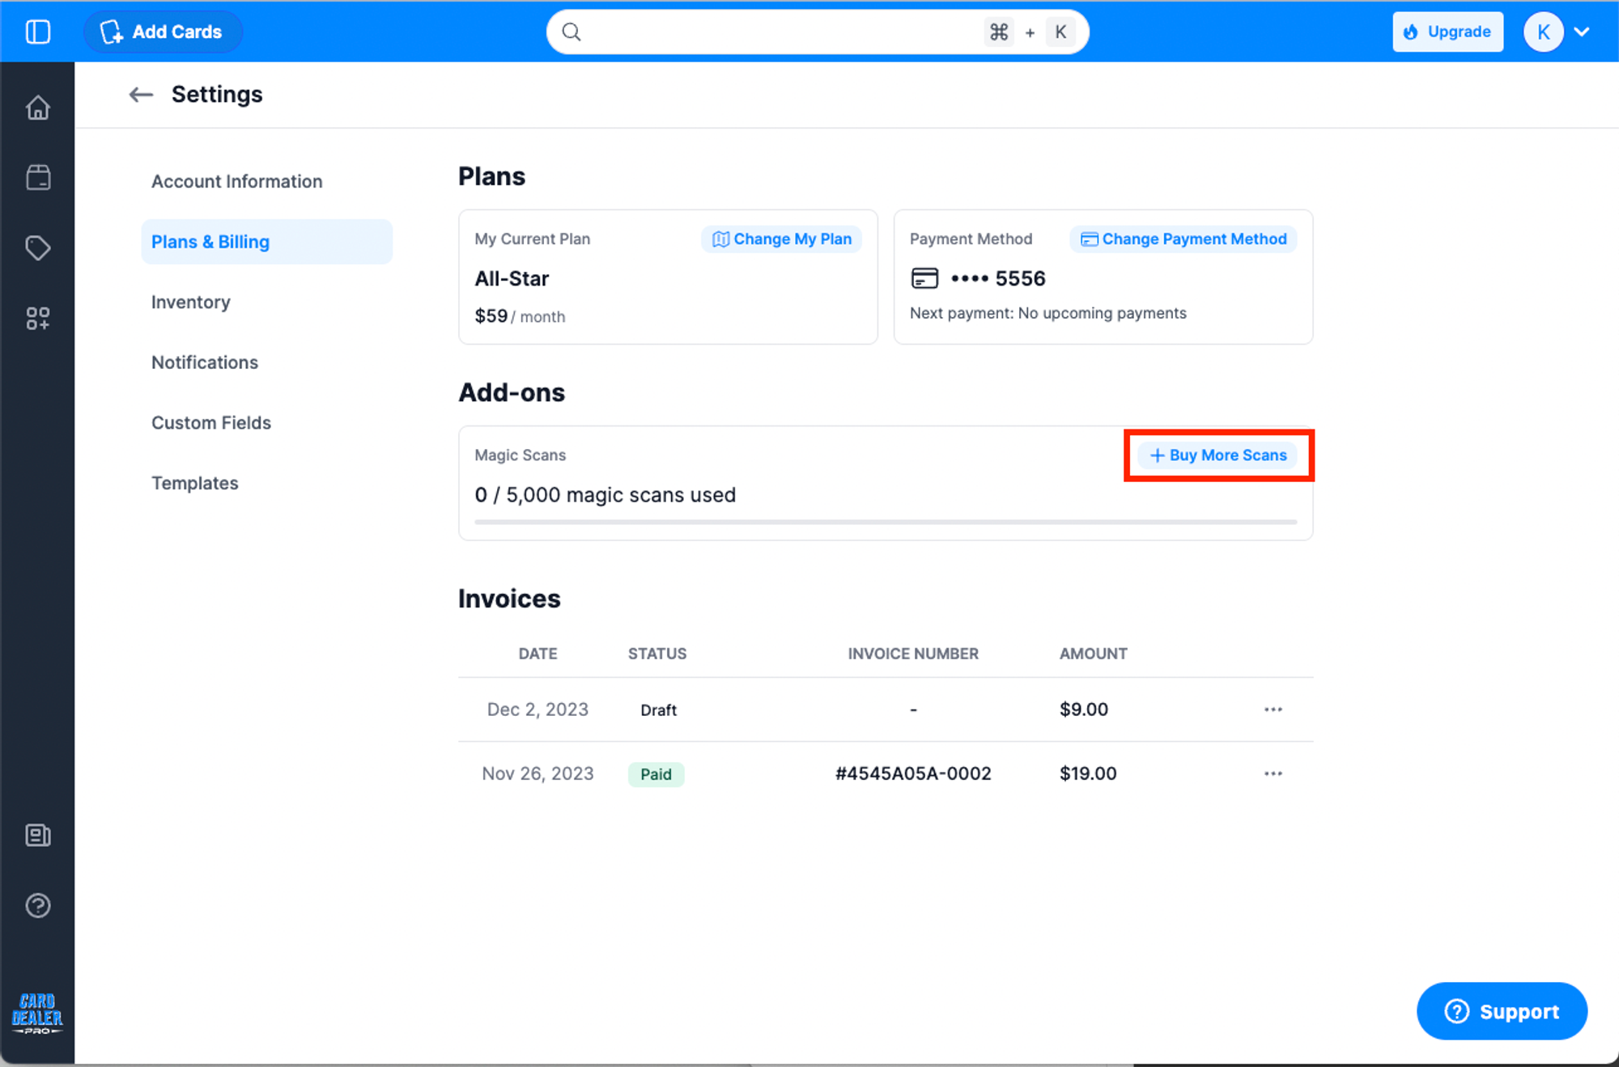Click the Card Dealer Pro logo
Image resolution: width=1619 pixels, height=1067 pixels.
tap(38, 1012)
